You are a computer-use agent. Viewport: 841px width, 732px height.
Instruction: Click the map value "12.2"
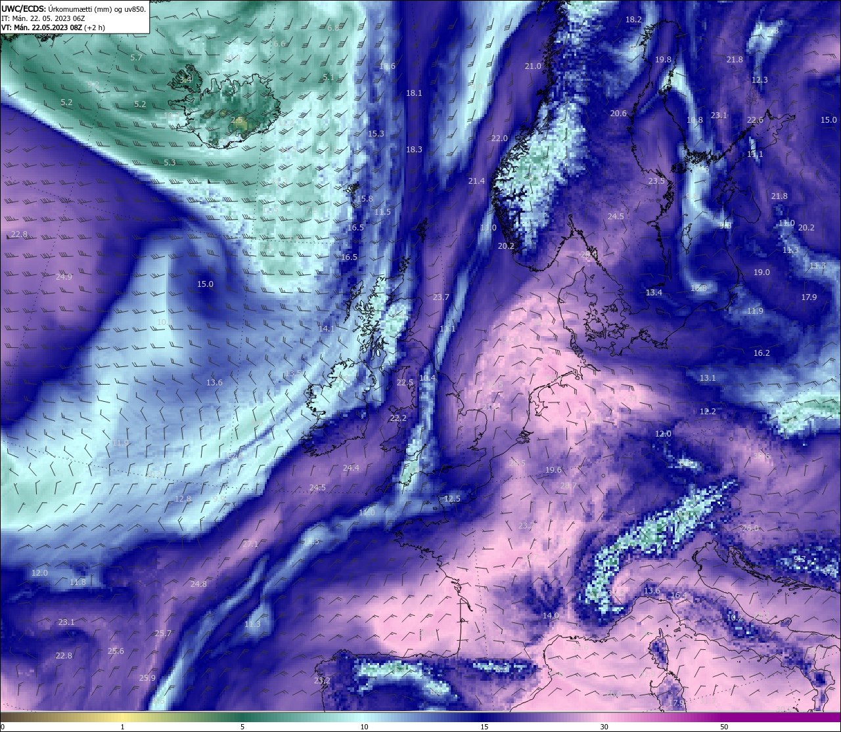tap(708, 412)
